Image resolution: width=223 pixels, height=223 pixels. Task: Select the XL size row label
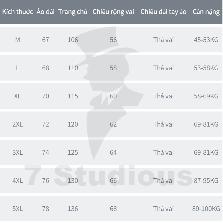[x=18, y=96]
